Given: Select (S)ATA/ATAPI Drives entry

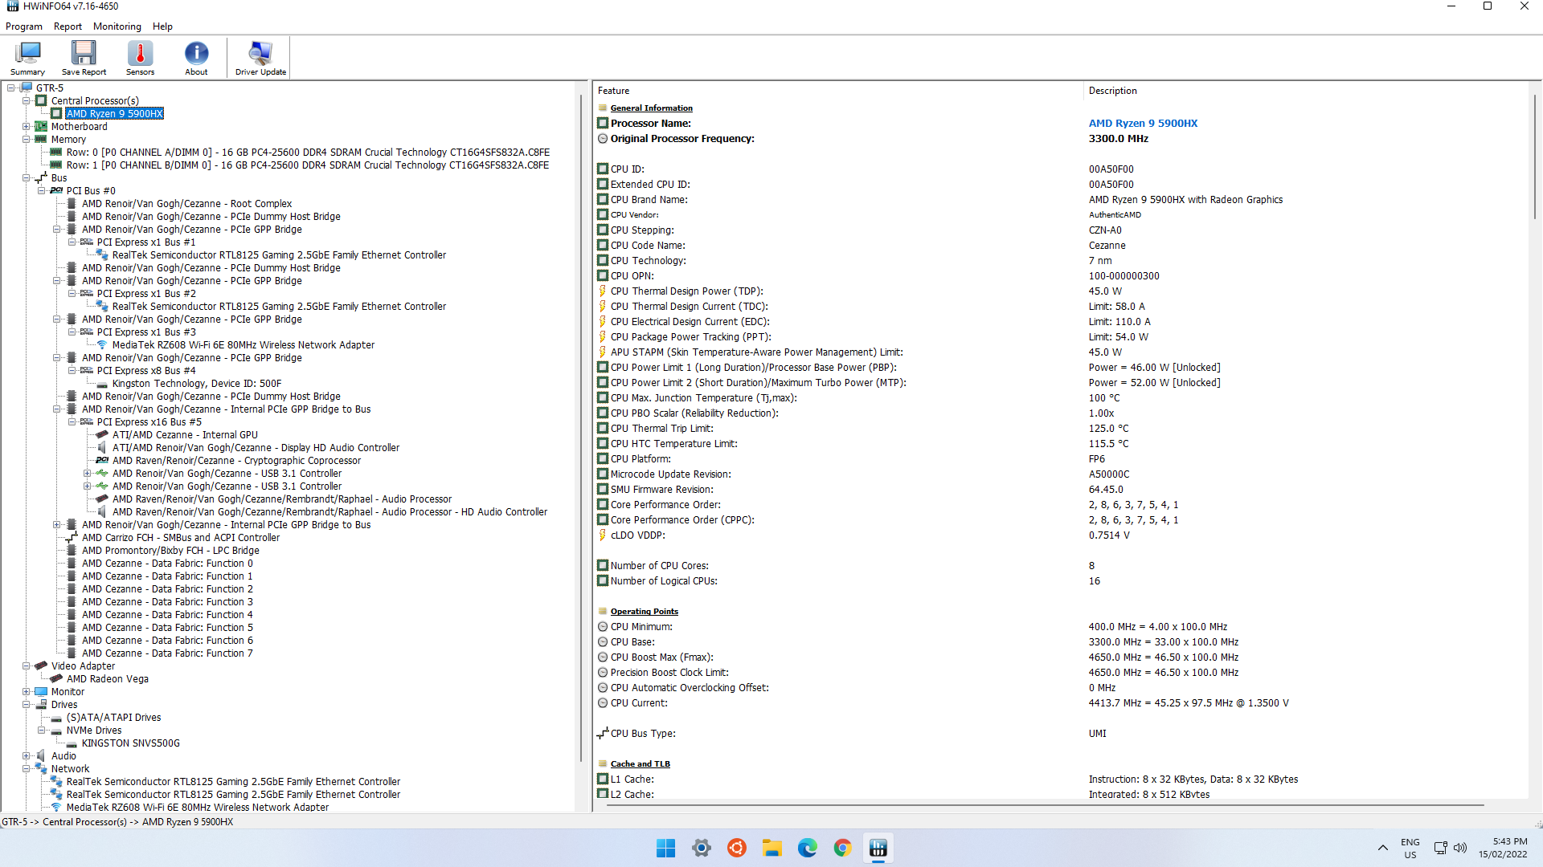Looking at the screenshot, I should (x=113, y=718).
